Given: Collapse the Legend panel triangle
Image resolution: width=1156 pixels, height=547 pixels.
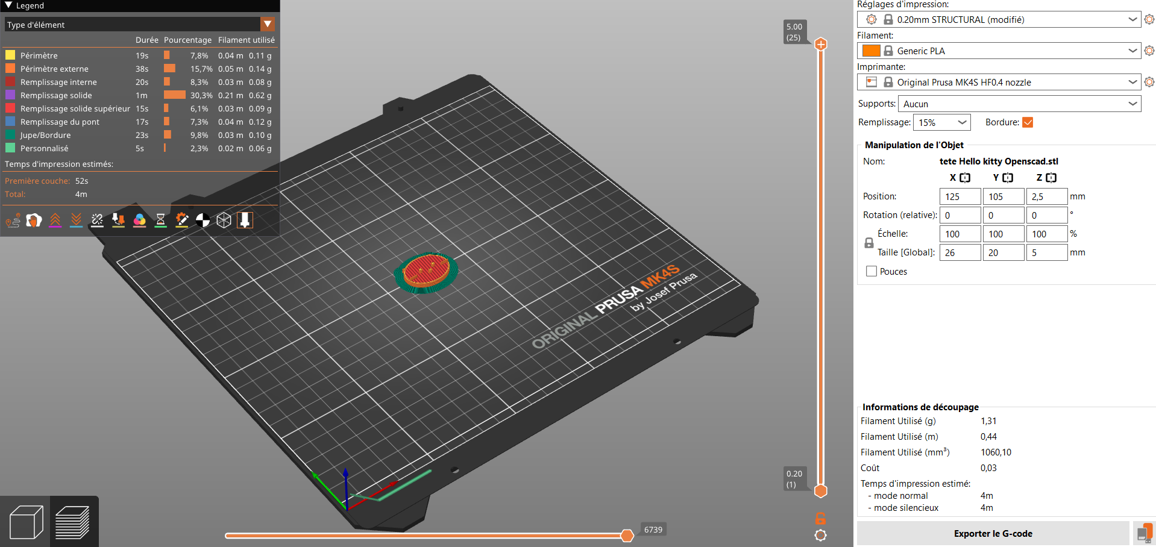Looking at the screenshot, I should tap(8, 5).
